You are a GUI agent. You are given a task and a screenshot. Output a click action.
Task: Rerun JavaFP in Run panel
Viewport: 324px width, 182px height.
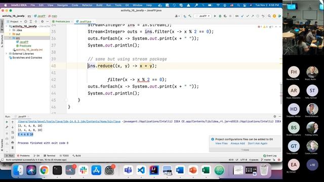click(x=7, y=122)
